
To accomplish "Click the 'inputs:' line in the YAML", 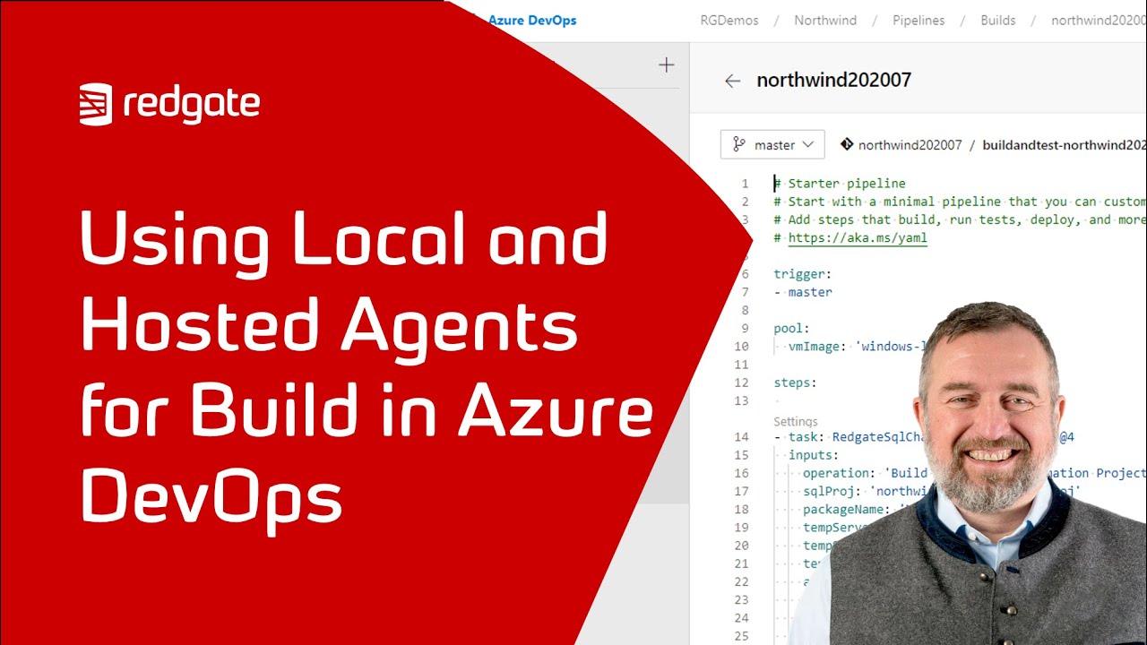I will (814, 455).
